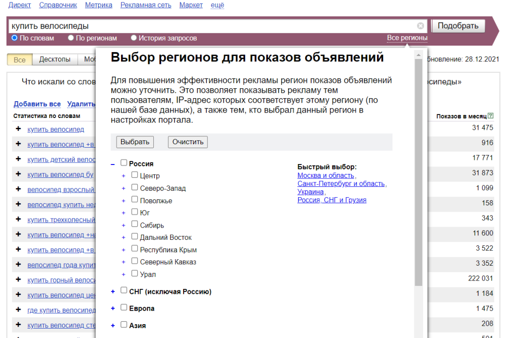Select the 'По регионам' radio button
508x338 pixels.
[71, 38]
